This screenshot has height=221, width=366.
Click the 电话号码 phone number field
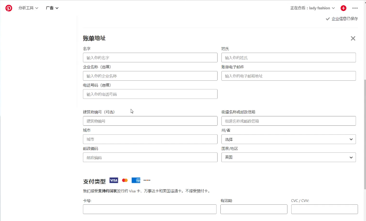(x=150, y=94)
